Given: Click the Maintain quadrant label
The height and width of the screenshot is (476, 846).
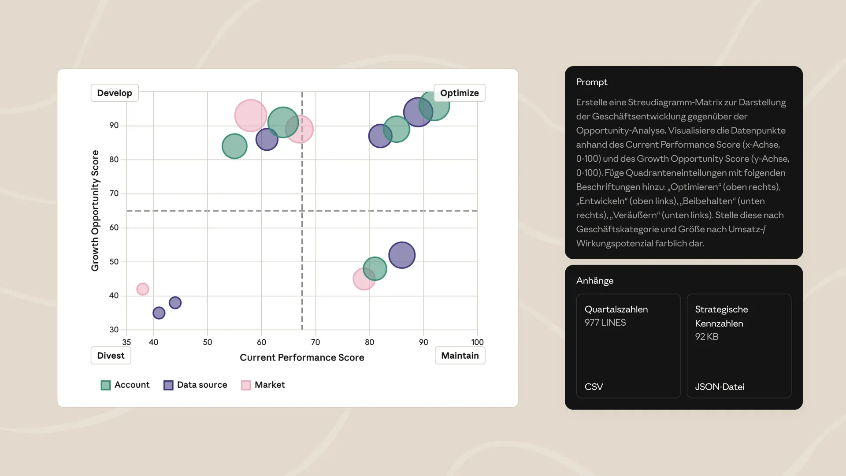Looking at the screenshot, I should (460, 356).
